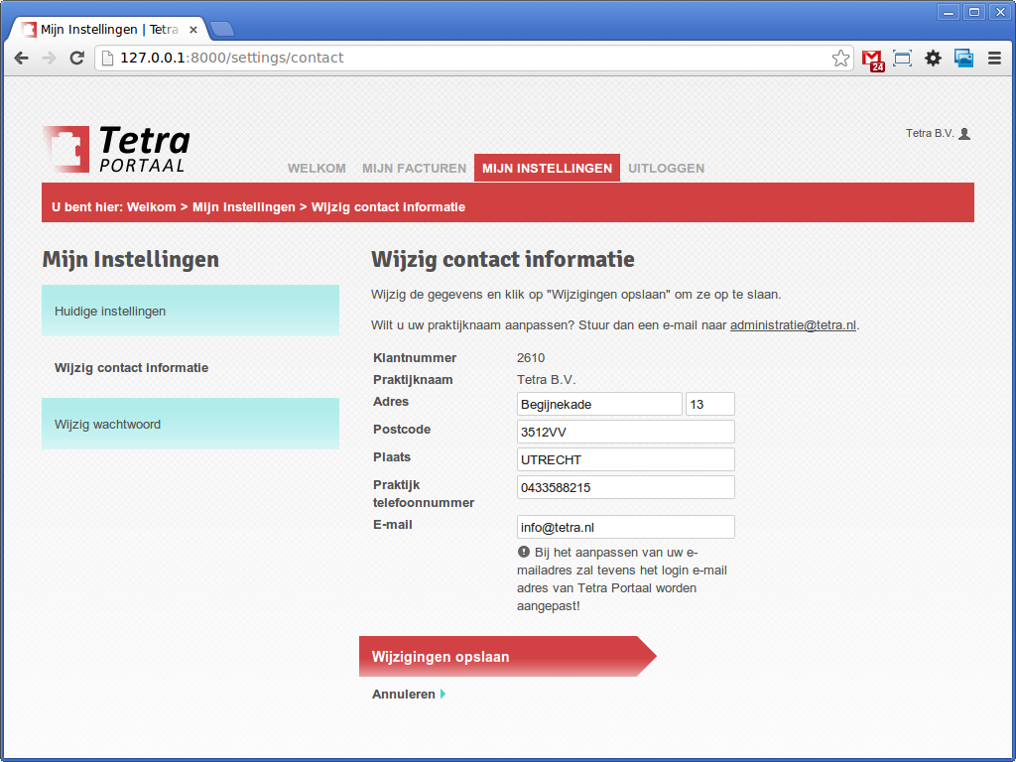Focus the Postcode input field

pyautogui.click(x=625, y=432)
